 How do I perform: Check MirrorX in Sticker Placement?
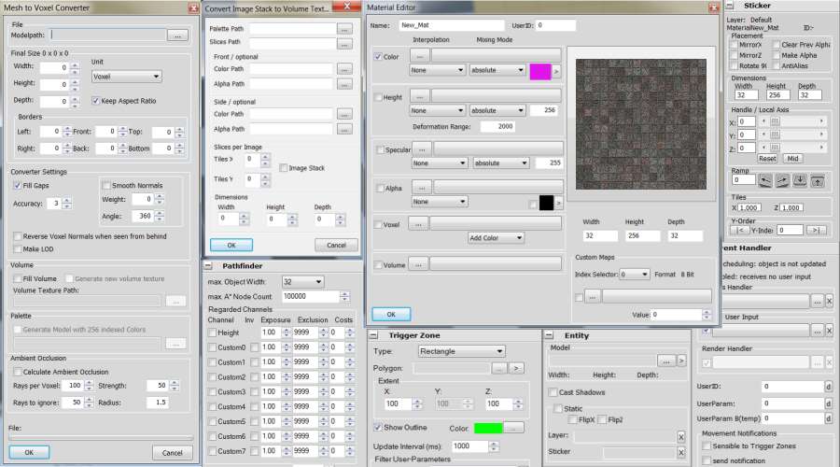(x=734, y=45)
